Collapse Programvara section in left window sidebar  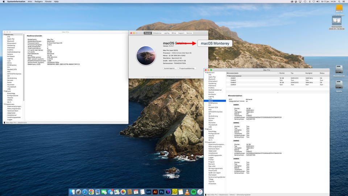(x=4, y=104)
